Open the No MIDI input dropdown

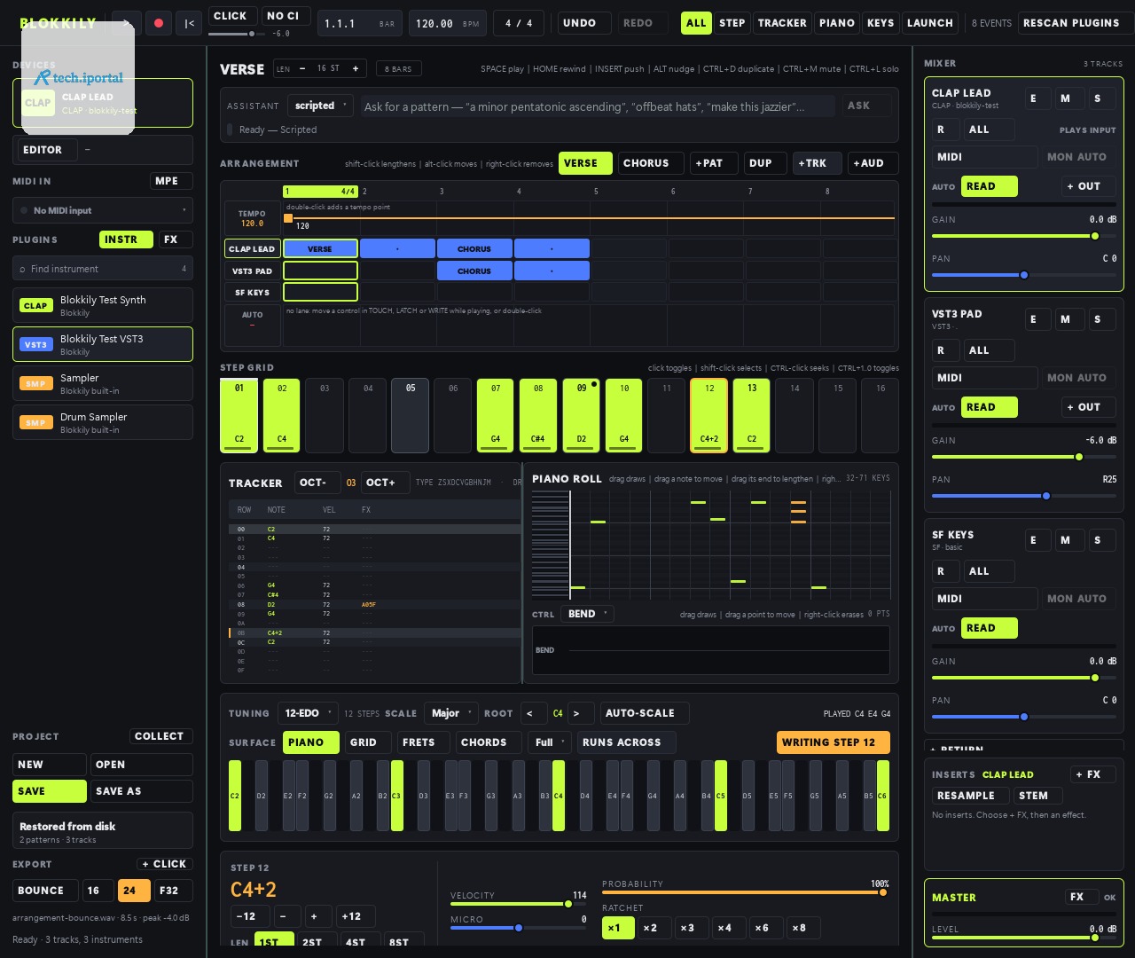point(103,210)
